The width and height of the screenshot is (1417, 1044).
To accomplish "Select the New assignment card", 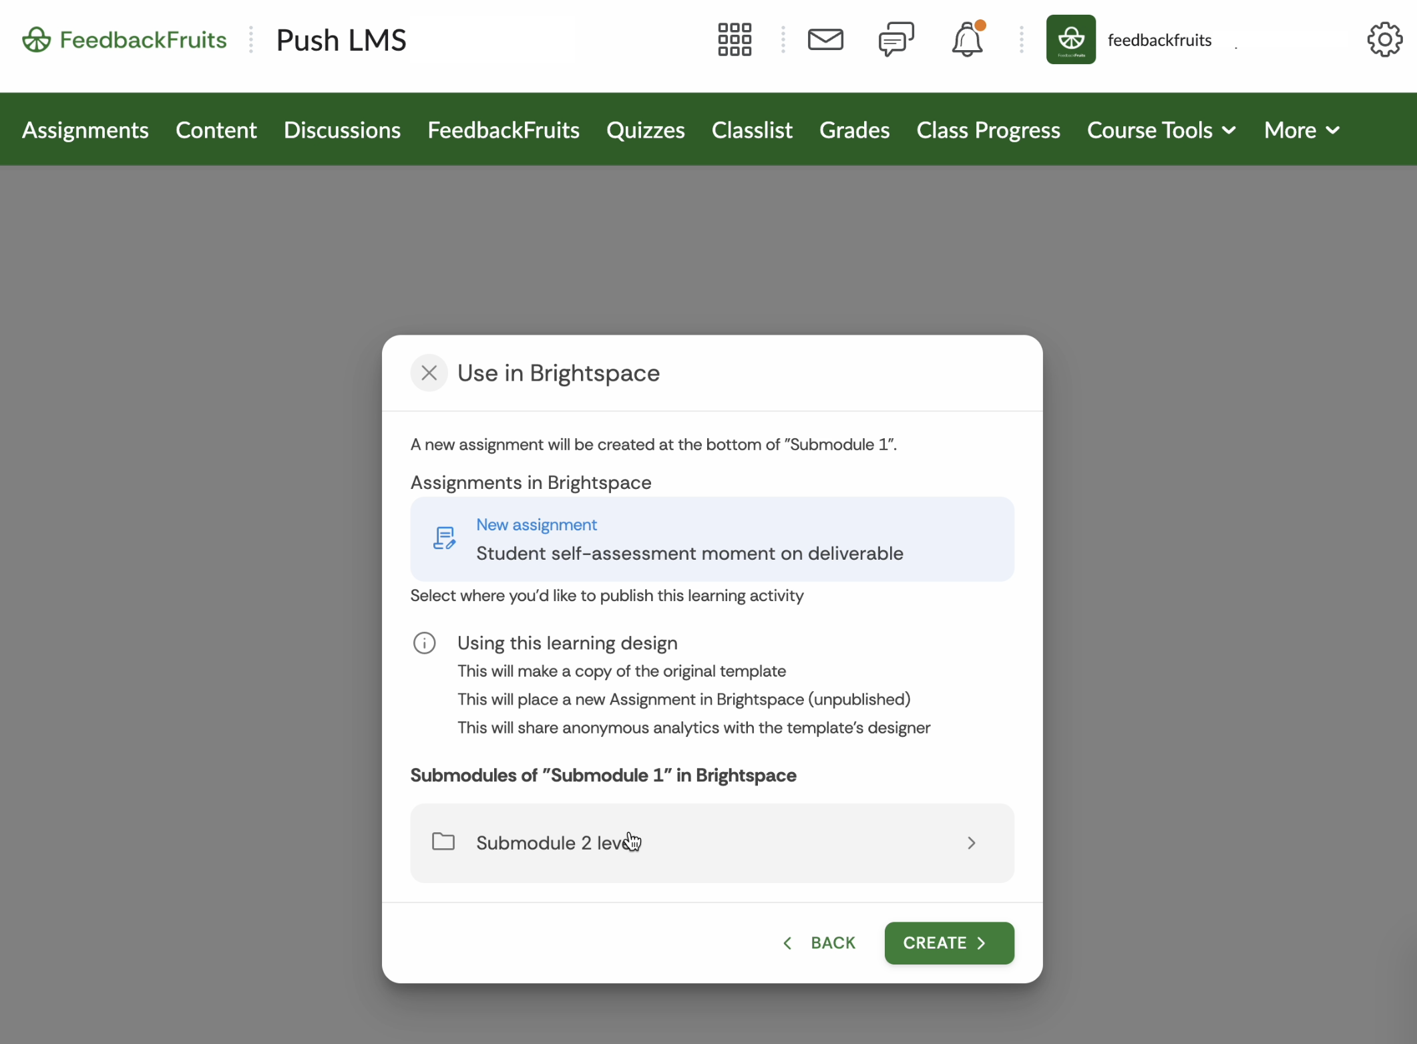I will pyautogui.click(x=712, y=539).
